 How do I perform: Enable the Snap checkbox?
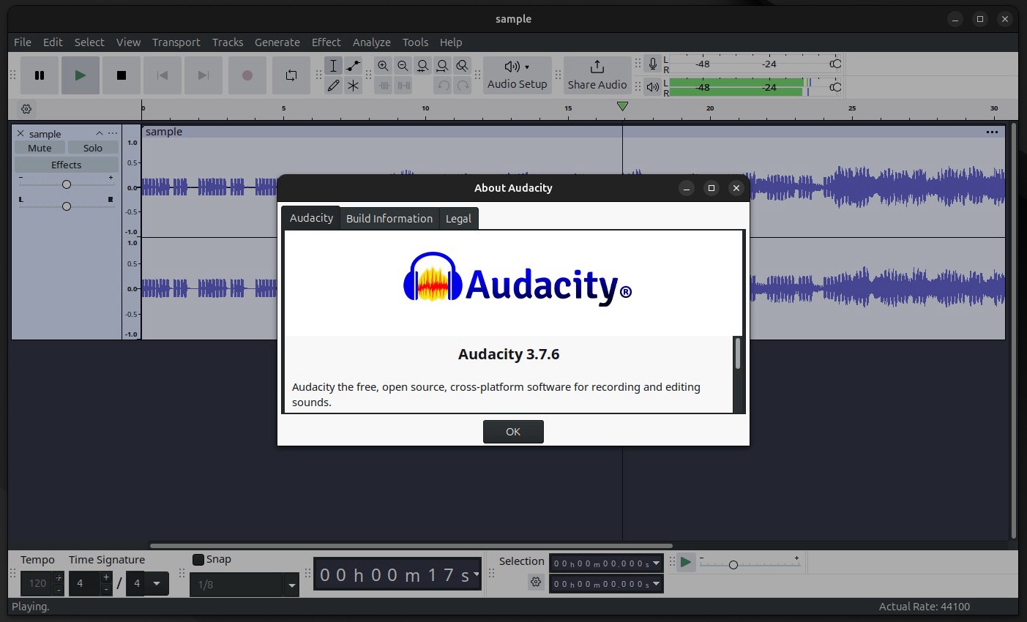click(x=198, y=559)
